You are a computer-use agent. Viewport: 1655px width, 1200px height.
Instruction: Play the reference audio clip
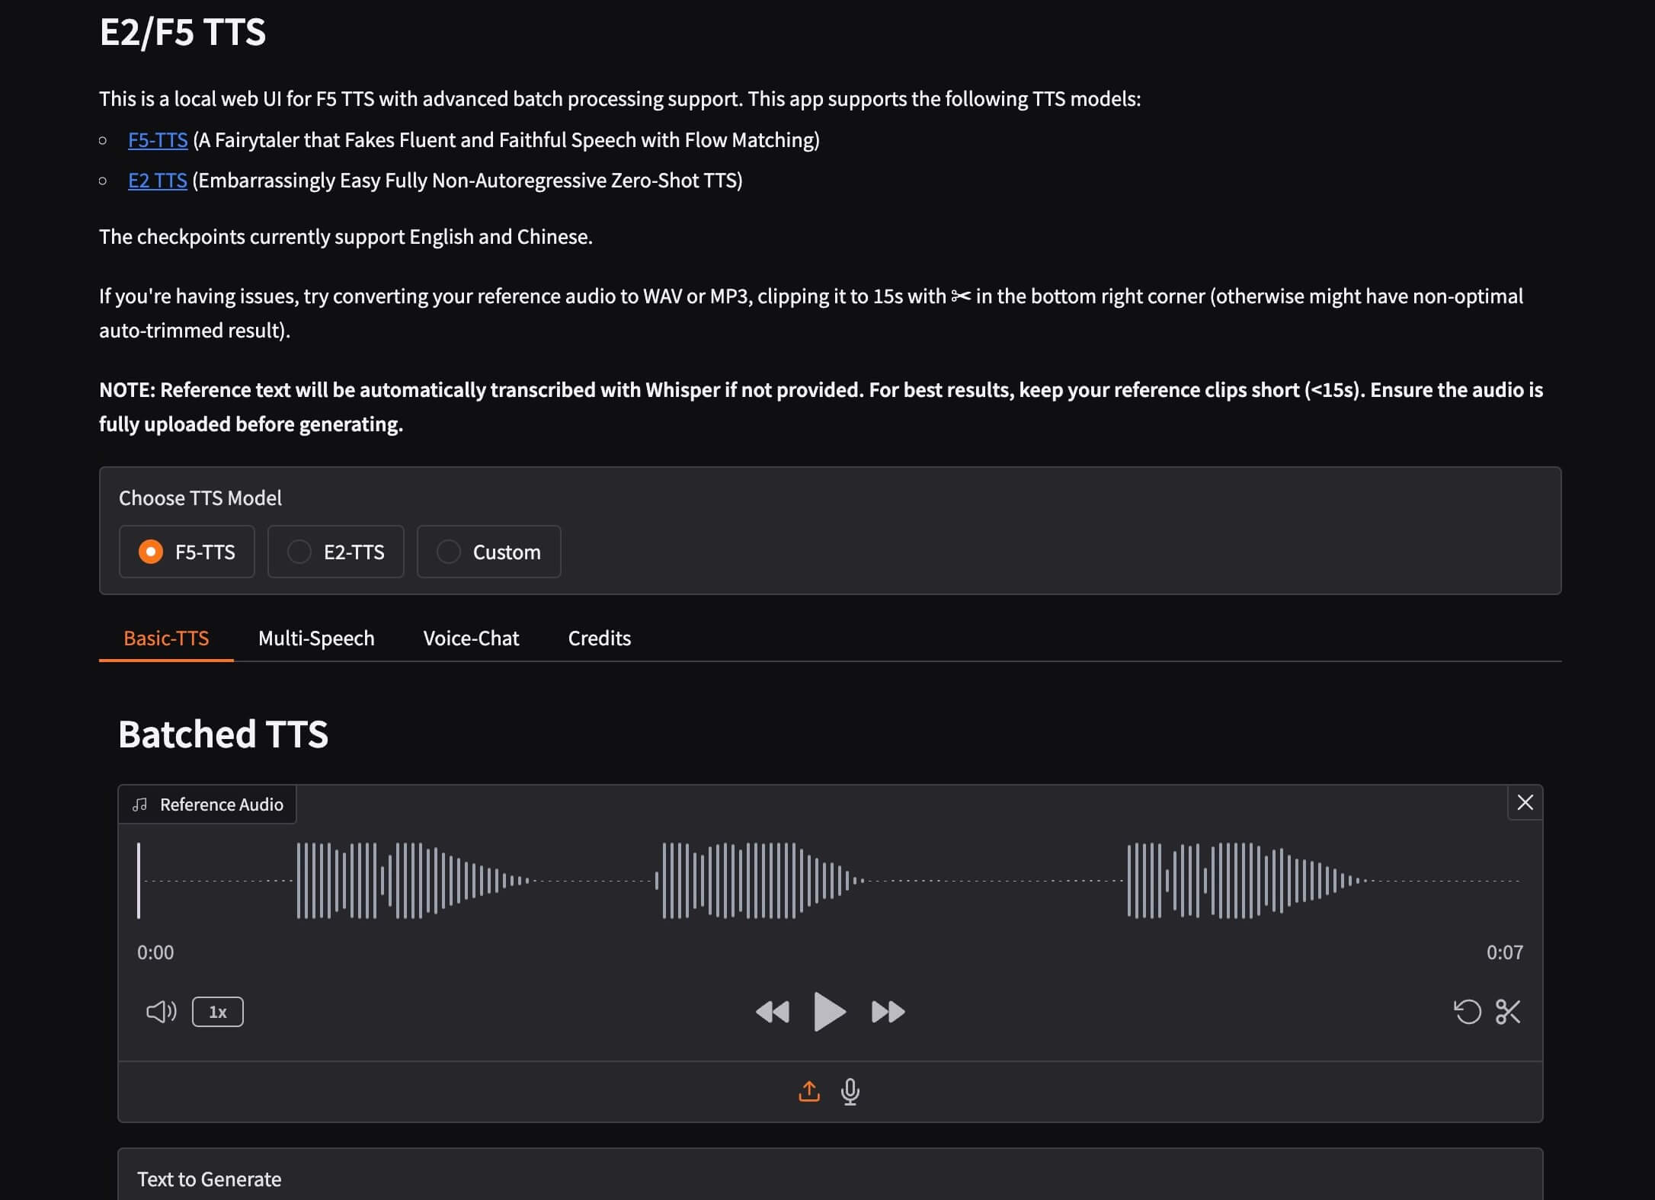pyautogui.click(x=830, y=1012)
